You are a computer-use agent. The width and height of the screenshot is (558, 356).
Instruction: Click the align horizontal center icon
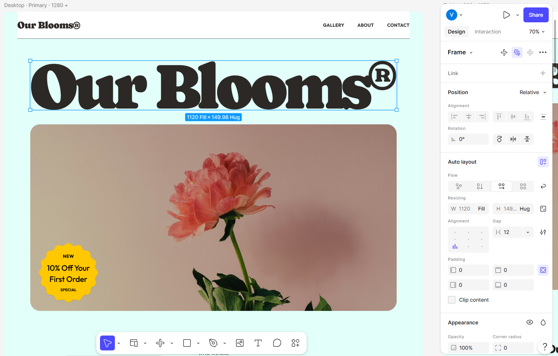coord(468,117)
